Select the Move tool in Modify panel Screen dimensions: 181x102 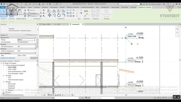click(x=50, y=15)
